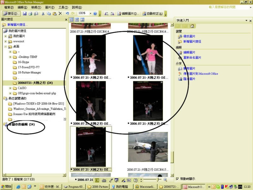Screen dimensions: 253x190
Task: Open the 檢視(V) menu
Action: (36, 7)
